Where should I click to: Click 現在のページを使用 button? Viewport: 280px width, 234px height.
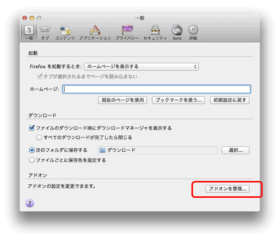[123, 100]
